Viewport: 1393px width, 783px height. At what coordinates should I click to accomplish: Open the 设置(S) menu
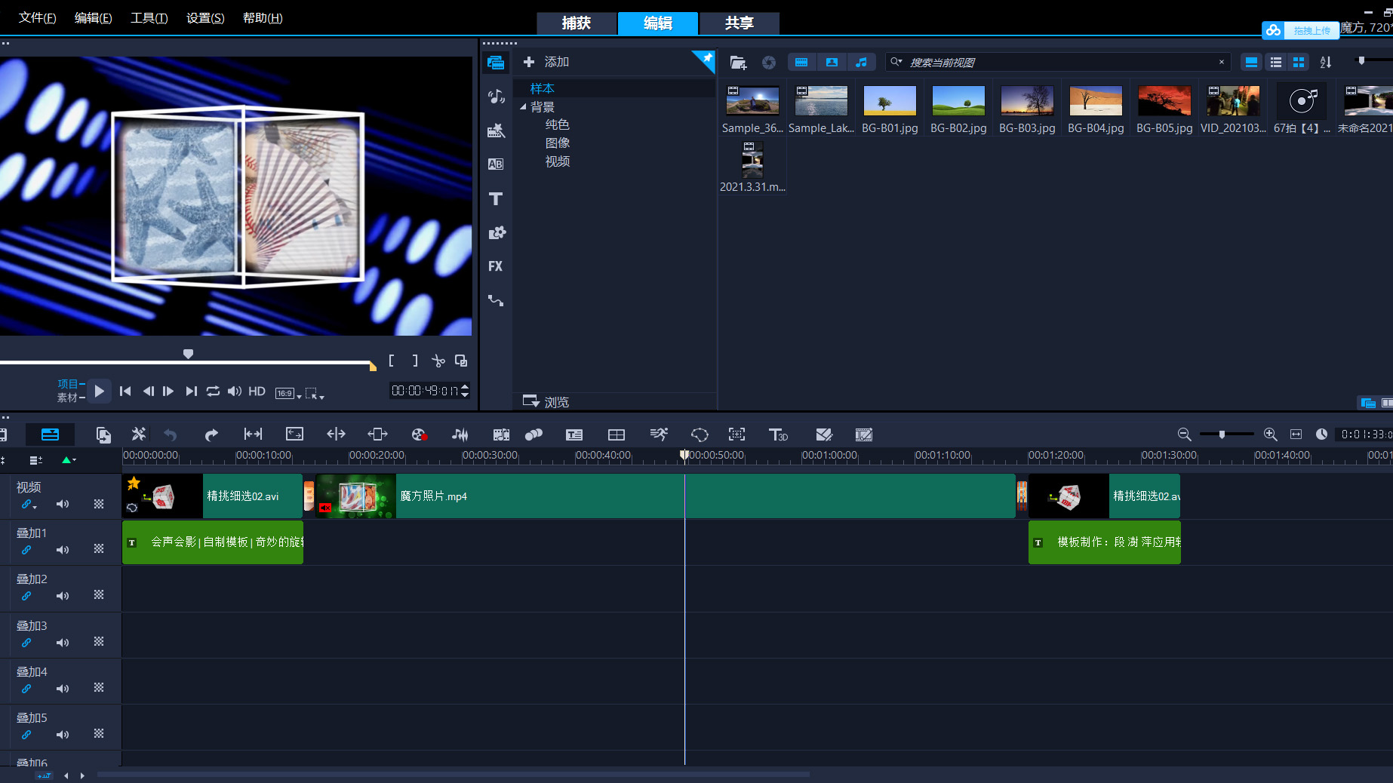205,17
